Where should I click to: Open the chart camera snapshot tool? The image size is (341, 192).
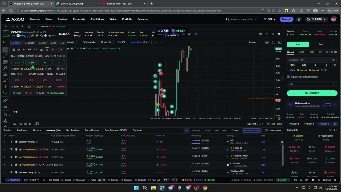click(280, 42)
